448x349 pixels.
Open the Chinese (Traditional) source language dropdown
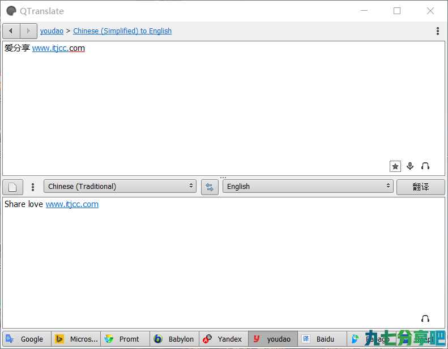pos(120,186)
